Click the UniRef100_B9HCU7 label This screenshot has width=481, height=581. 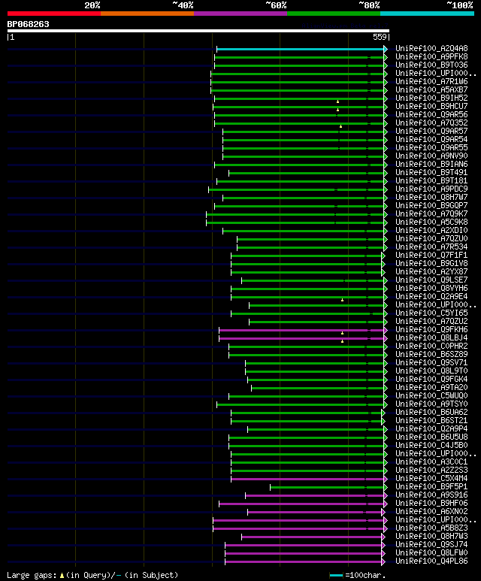[431, 106]
